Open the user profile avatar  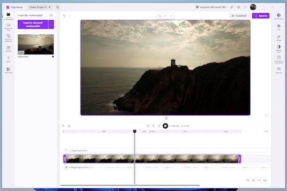point(253,7)
